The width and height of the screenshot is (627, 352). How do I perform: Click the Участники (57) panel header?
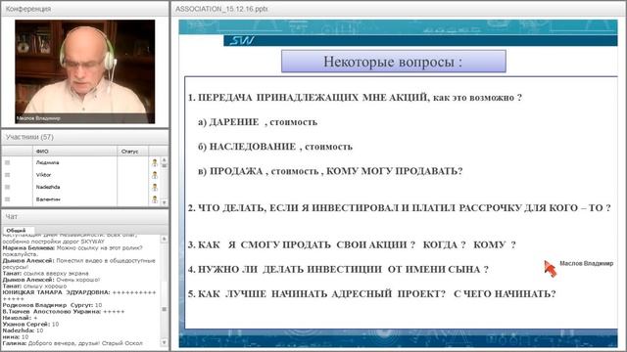(x=85, y=137)
